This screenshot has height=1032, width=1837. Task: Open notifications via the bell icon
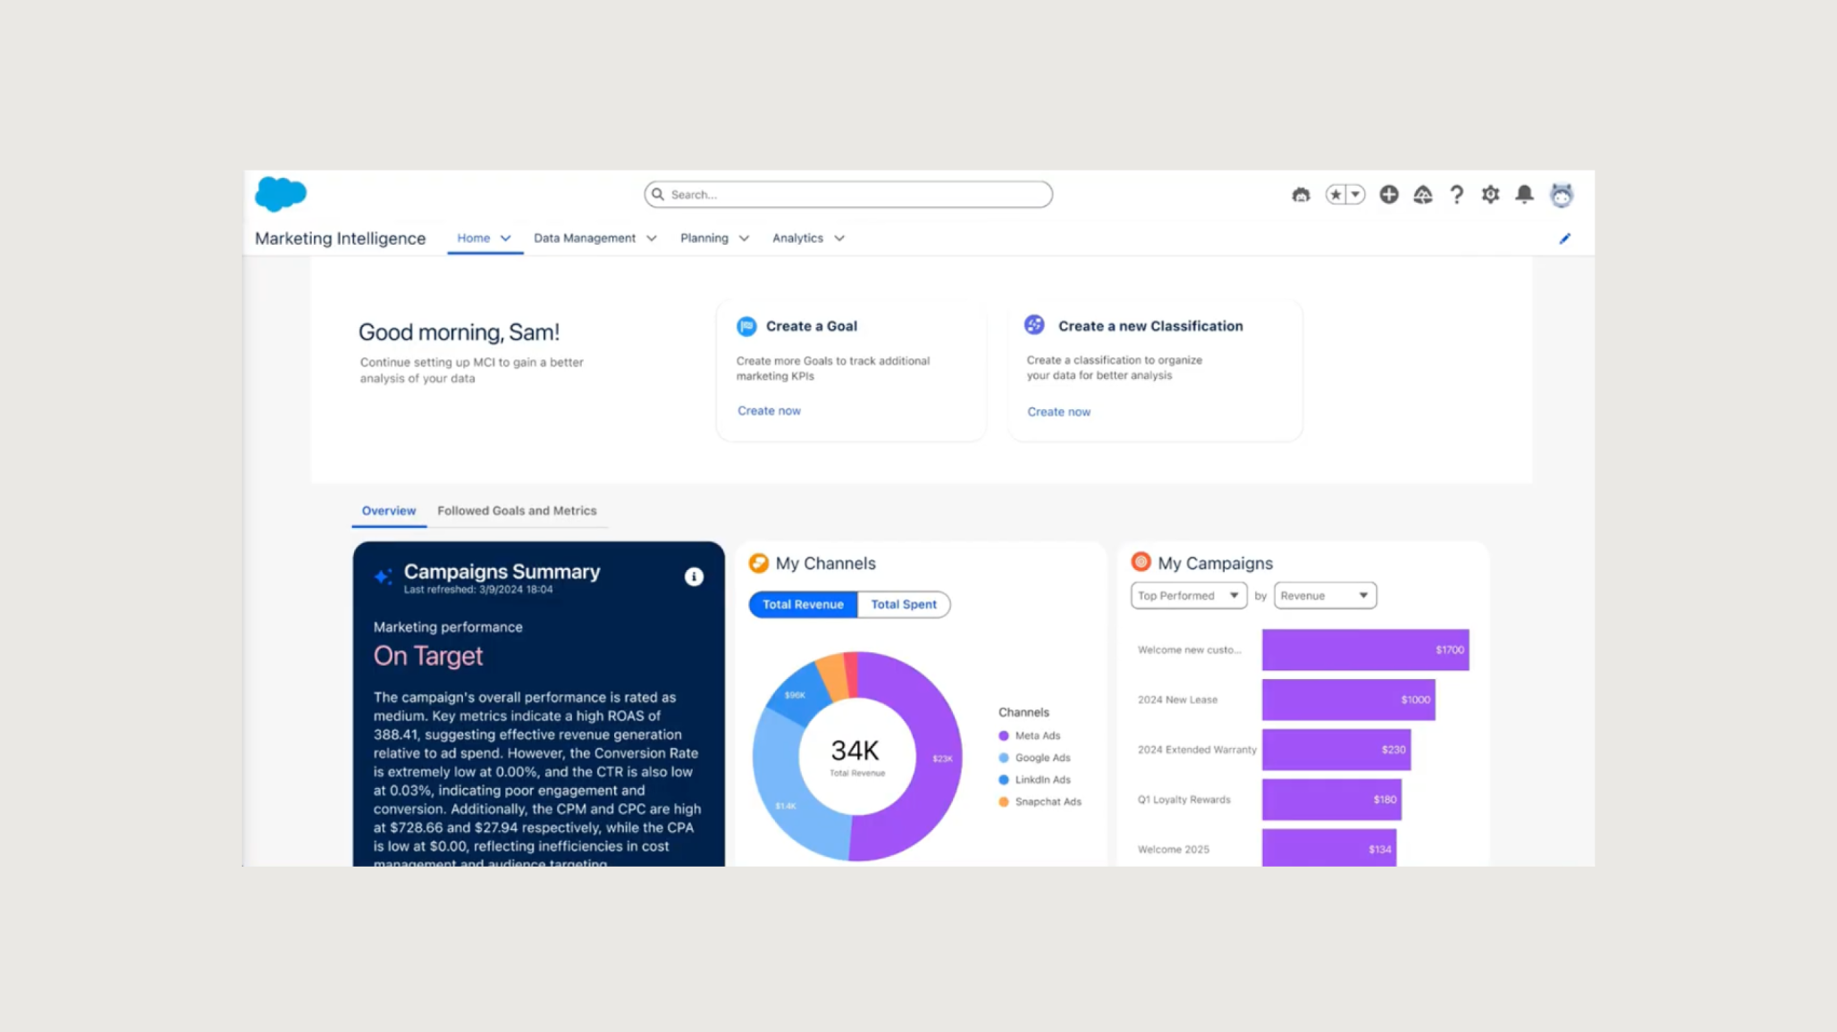pos(1525,194)
